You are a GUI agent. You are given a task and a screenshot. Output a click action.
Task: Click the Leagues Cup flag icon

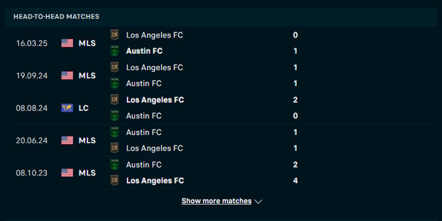click(x=67, y=108)
